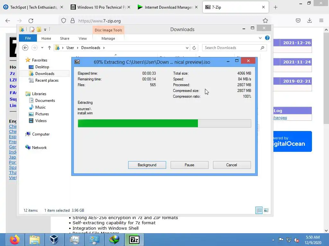Click 7z icon in extraction dialog title
This screenshot has width=329, height=246.
(77, 62)
